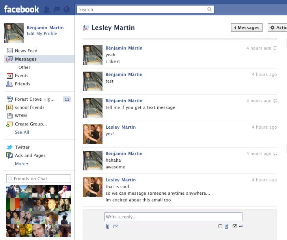
Task: Click the search magnifier button
Action: coord(210,9)
